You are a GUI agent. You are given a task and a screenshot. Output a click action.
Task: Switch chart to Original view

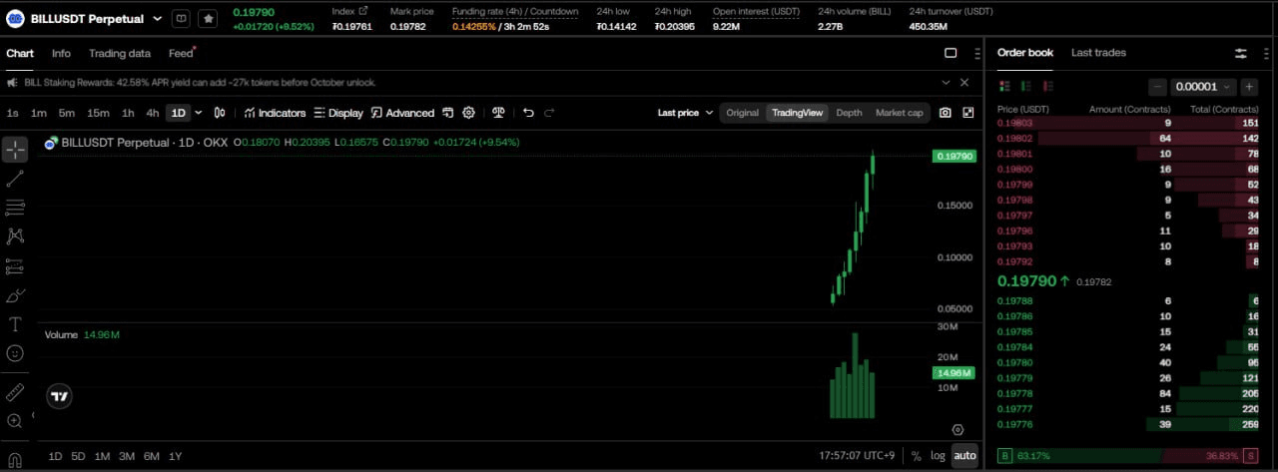(742, 113)
